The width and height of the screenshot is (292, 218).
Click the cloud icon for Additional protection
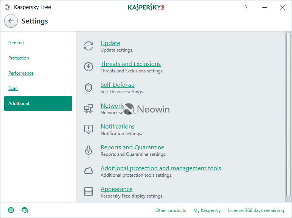[x=89, y=171]
